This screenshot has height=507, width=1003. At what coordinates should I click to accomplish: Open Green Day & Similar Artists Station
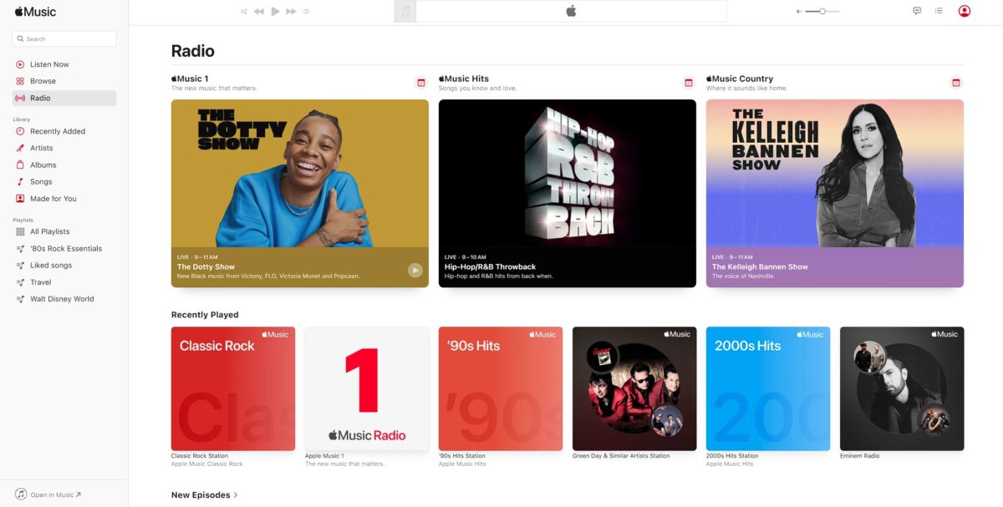tap(634, 388)
